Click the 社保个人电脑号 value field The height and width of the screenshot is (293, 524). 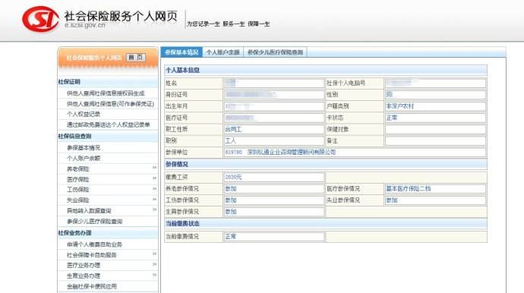[435, 83]
